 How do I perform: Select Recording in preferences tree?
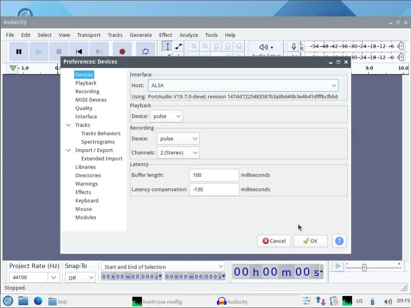tap(87, 91)
